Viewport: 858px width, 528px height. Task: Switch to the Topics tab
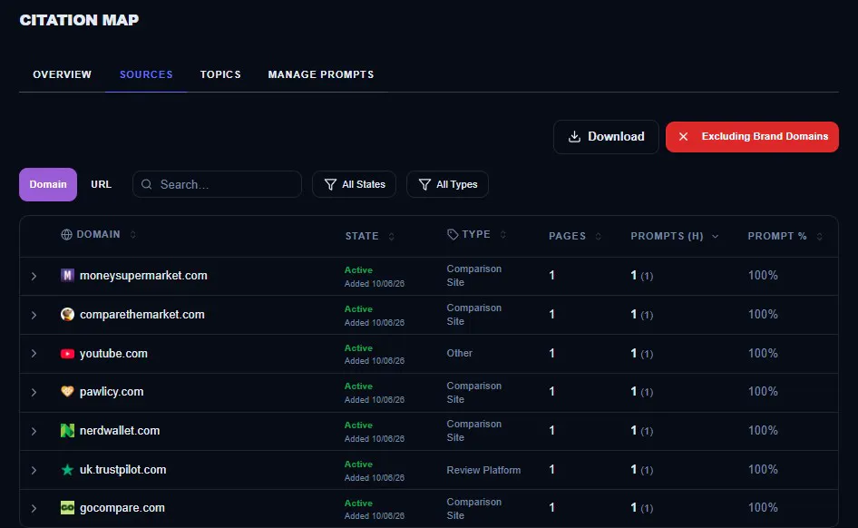(x=220, y=74)
